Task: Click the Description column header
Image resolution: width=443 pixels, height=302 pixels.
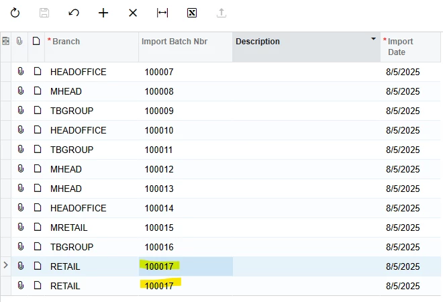Action: (306, 47)
